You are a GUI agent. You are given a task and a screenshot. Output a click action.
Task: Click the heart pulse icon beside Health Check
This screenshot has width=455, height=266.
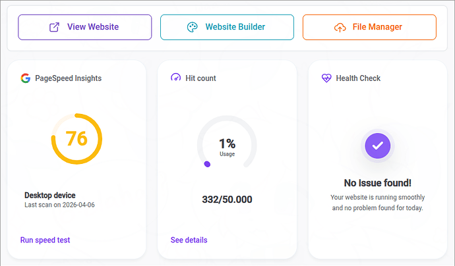click(326, 78)
